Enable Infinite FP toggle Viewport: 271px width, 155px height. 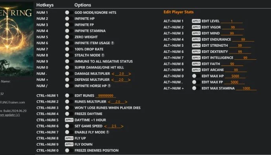[69, 25]
